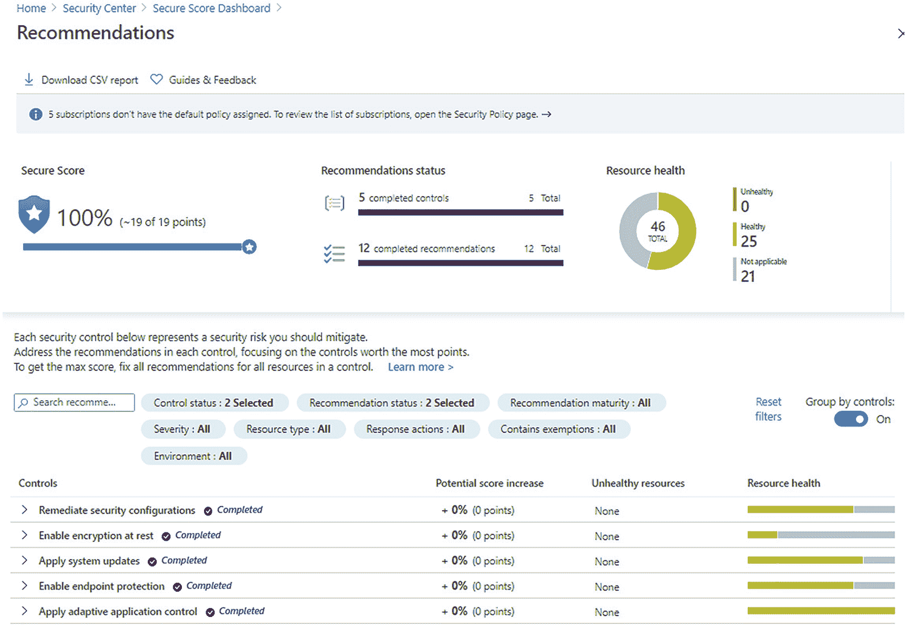The height and width of the screenshot is (627, 907).
Task: Click the Completed check icon for Apply adaptive application control
Action: pos(210,612)
